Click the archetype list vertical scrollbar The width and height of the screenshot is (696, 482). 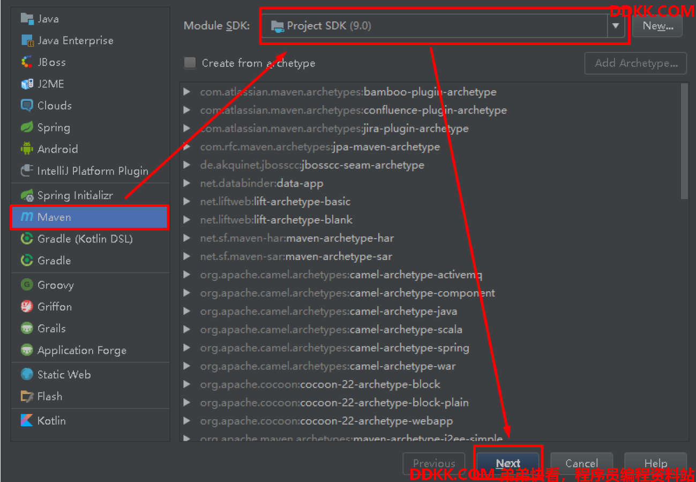(x=684, y=141)
